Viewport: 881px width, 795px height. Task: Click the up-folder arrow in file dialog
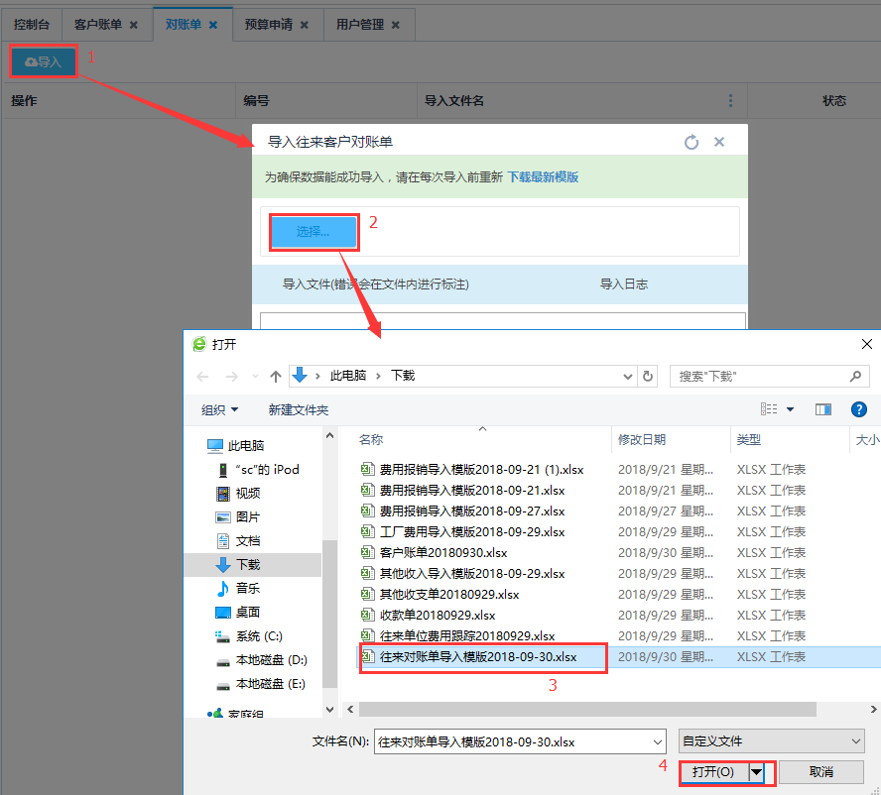tap(276, 377)
